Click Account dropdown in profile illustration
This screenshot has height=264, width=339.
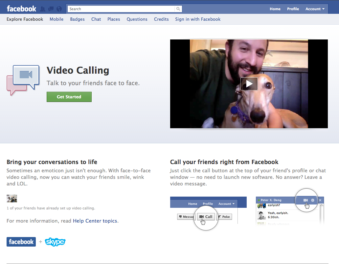pos(226,204)
